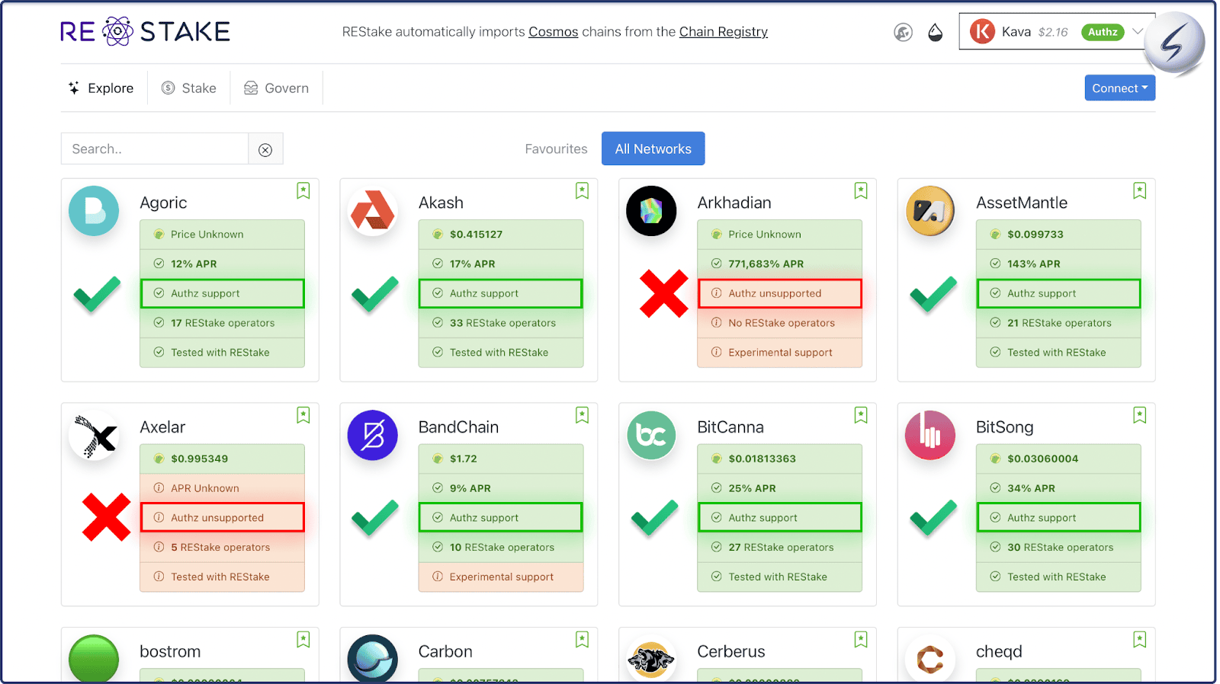Image resolution: width=1220 pixels, height=684 pixels.
Task: Bookmark Carbon as favourite
Action: point(582,640)
